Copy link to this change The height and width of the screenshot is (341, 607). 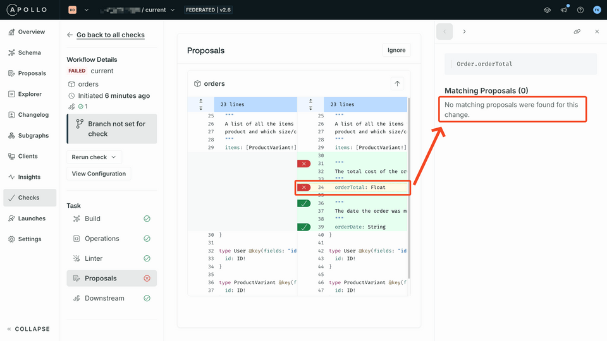coord(577,32)
